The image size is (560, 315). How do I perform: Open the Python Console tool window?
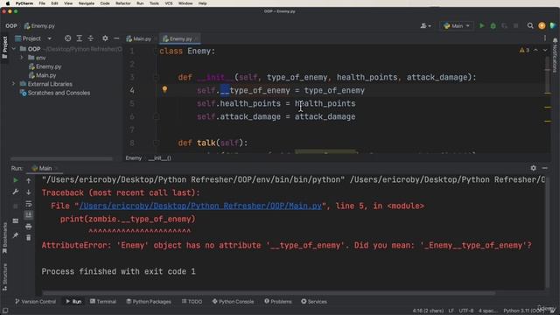233,301
